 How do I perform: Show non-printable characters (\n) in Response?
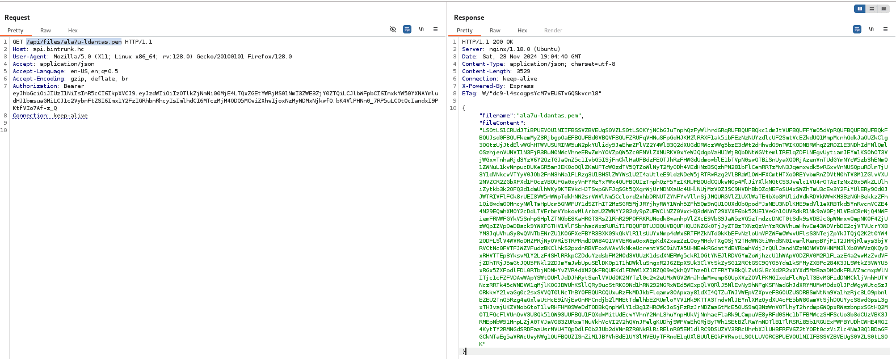click(871, 29)
